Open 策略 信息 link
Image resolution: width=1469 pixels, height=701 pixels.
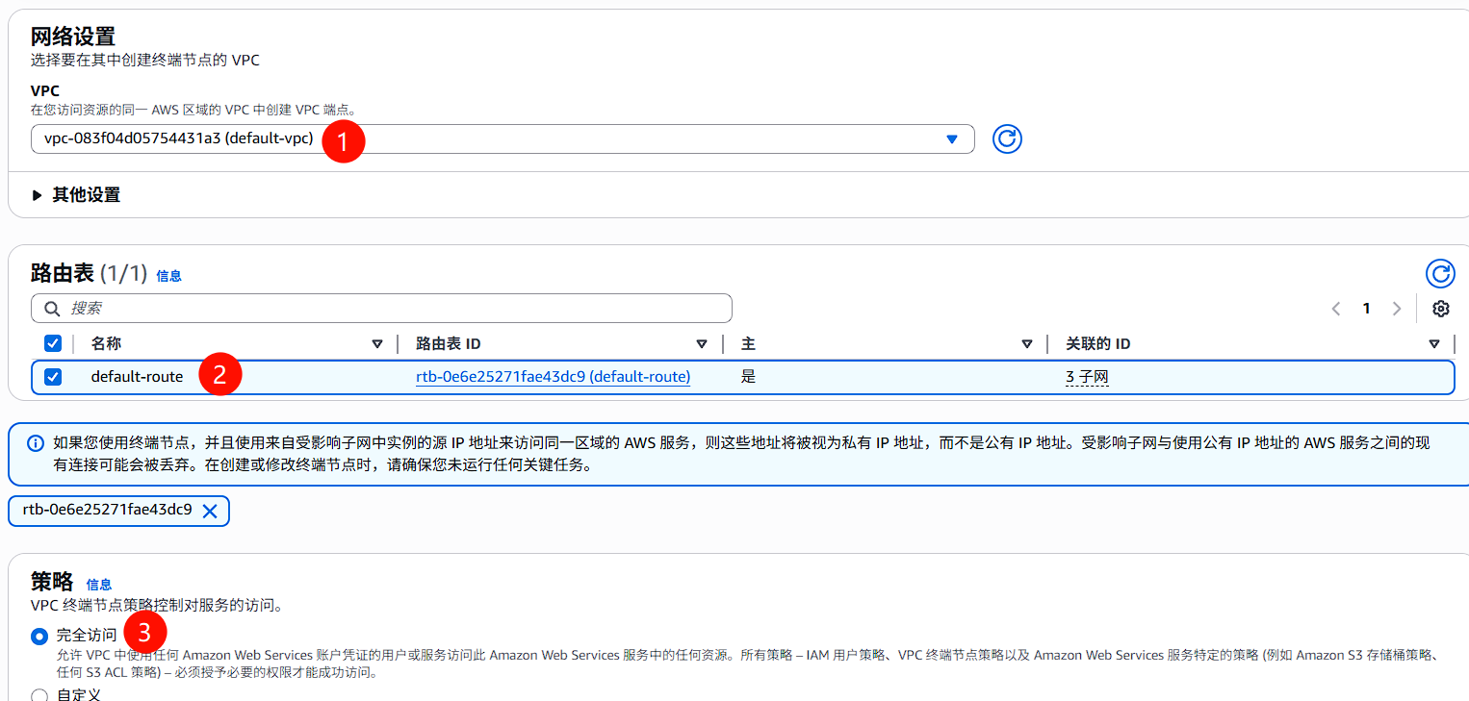pos(99,585)
